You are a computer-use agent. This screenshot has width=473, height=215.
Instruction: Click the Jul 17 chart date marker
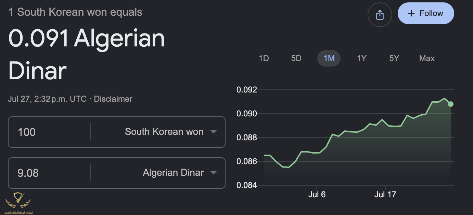point(385,195)
